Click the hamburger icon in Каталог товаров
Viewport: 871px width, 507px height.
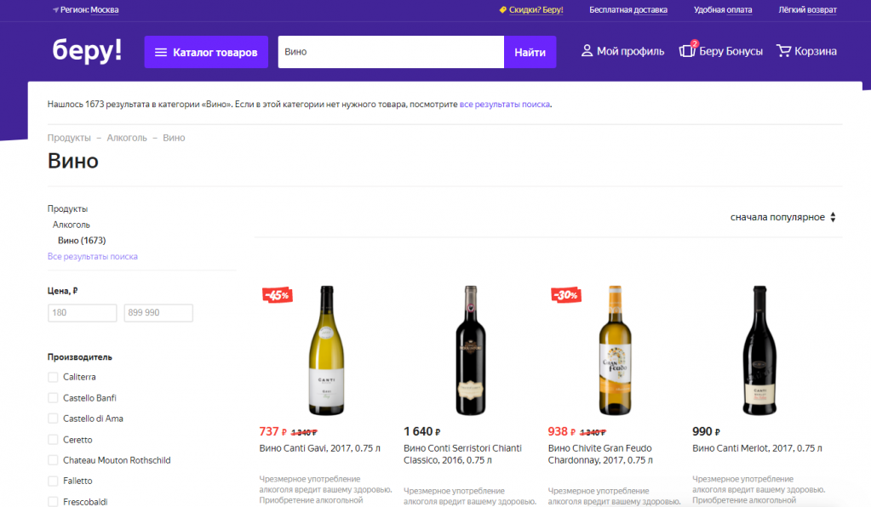tap(160, 53)
